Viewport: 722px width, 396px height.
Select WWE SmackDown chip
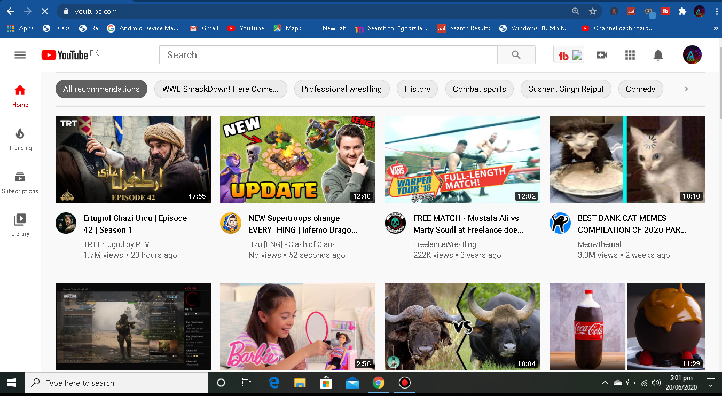[221, 89]
